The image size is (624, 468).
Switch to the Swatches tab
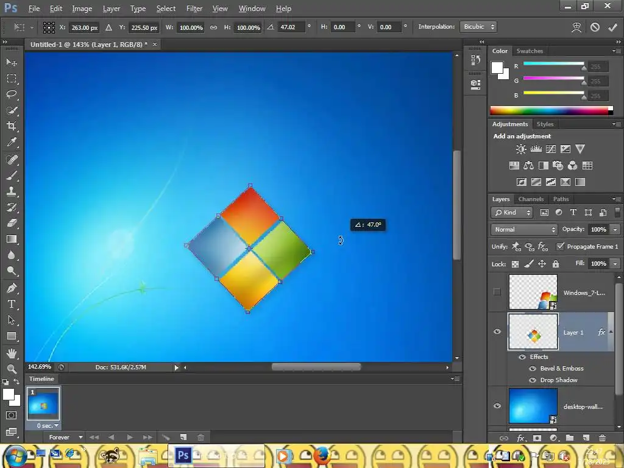(x=530, y=51)
